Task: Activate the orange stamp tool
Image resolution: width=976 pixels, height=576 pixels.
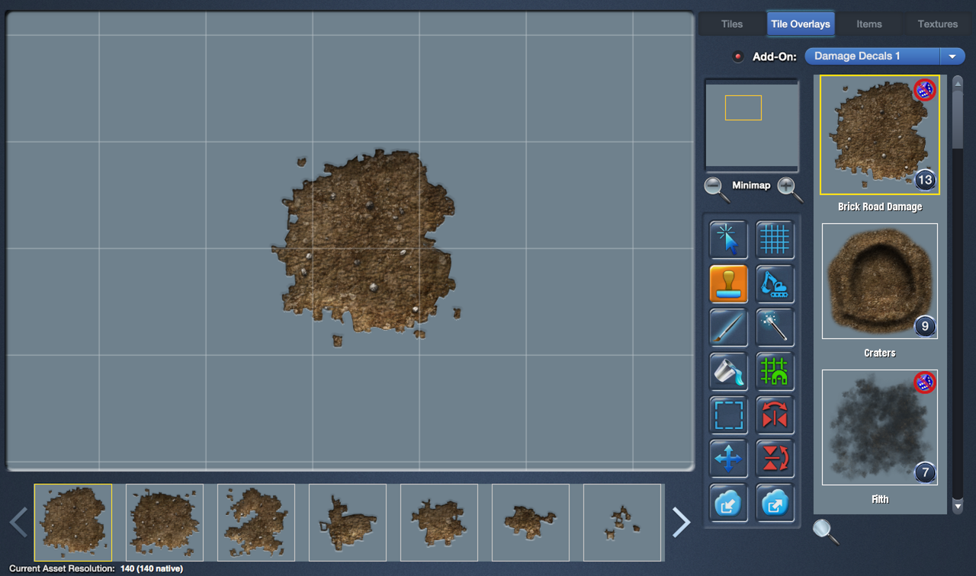Action: (728, 284)
